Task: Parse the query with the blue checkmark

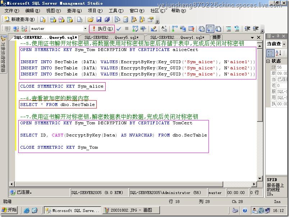Action: (119, 29)
